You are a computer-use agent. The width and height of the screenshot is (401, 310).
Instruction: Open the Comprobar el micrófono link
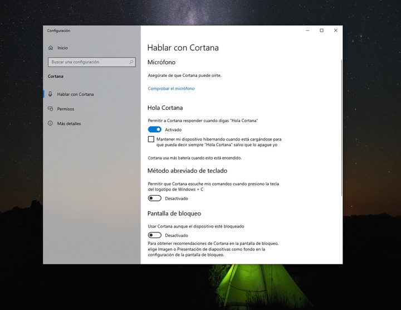click(x=171, y=89)
